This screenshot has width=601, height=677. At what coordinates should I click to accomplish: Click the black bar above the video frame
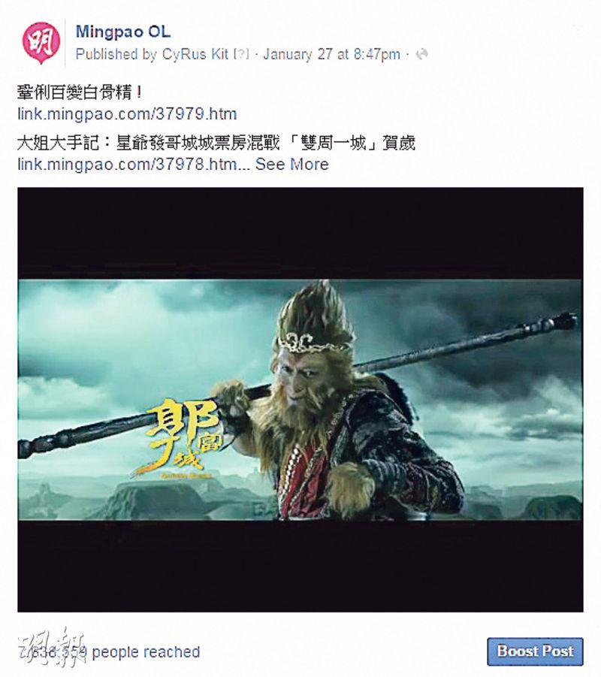point(300,233)
